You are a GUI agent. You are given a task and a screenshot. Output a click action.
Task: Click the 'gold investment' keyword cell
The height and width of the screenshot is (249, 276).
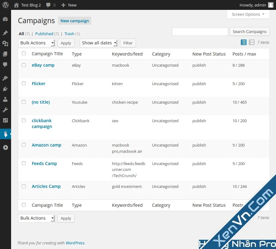pyautogui.click(x=127, y=186)
